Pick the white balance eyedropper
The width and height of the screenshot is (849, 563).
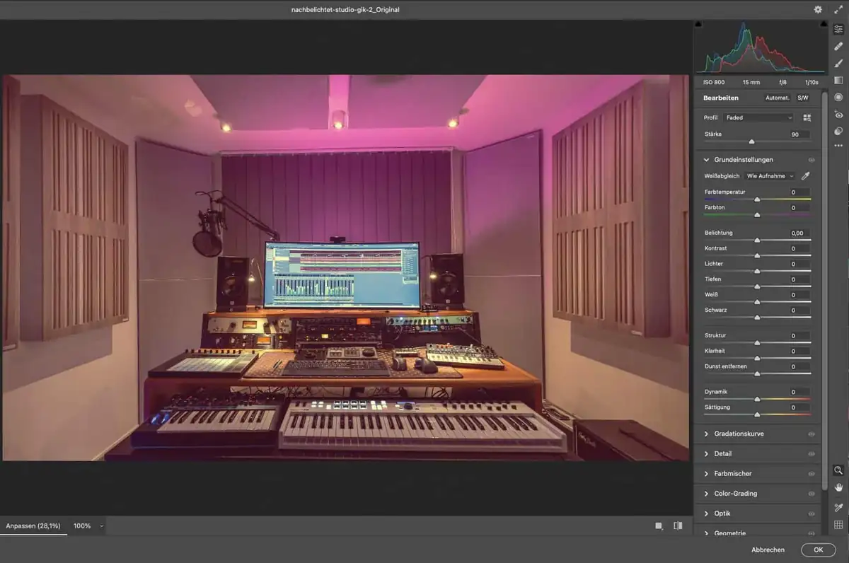click(805, 175)
